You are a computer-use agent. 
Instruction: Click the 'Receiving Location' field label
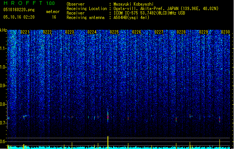(x=87, y=9)
